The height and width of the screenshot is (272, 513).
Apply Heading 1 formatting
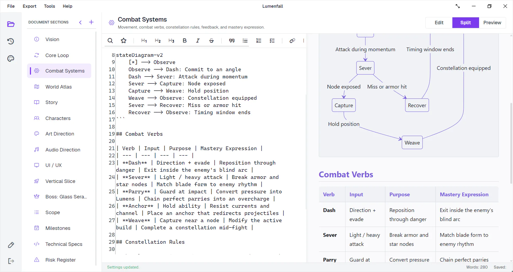pyautogui.click(x=144, y=41)
